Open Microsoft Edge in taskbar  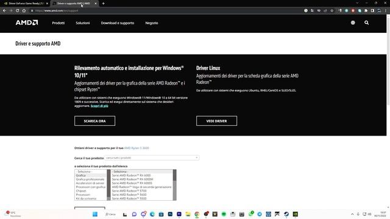[x=152, y=214]
